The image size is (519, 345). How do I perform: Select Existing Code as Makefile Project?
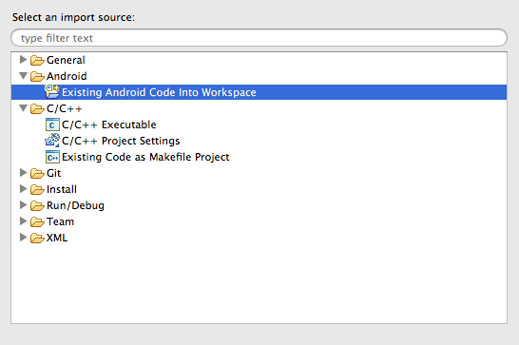(x=145, y=157)
